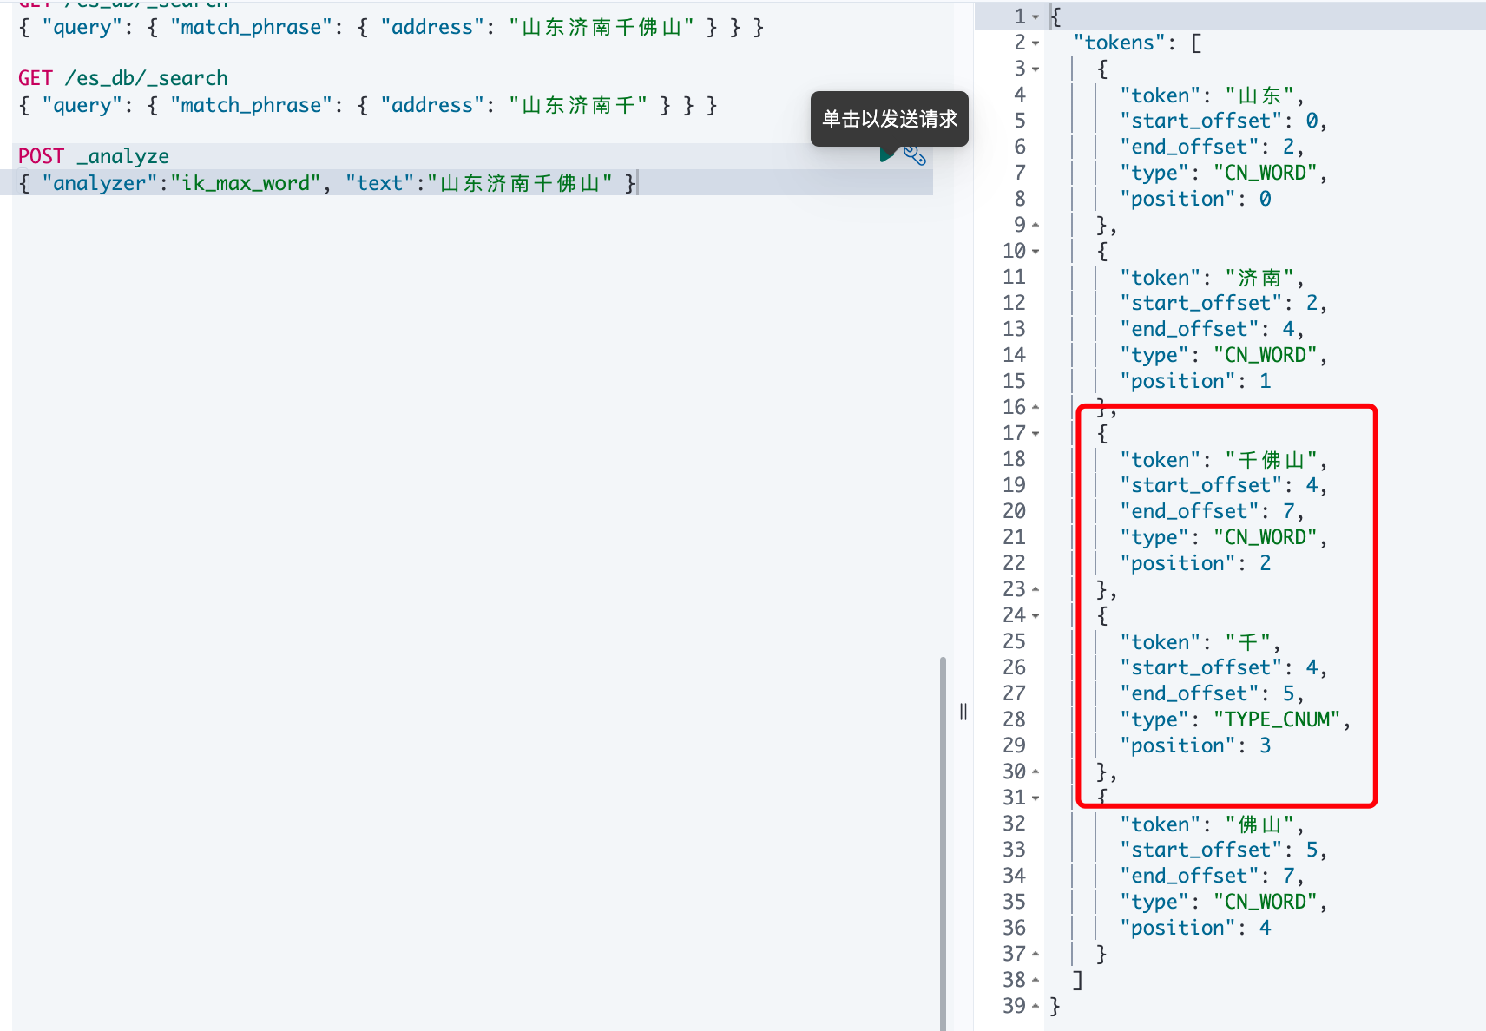Click the "token": "千佛山" output line
Image resolution: width=1486 pixels, height=1031 pixels.
1223,459
